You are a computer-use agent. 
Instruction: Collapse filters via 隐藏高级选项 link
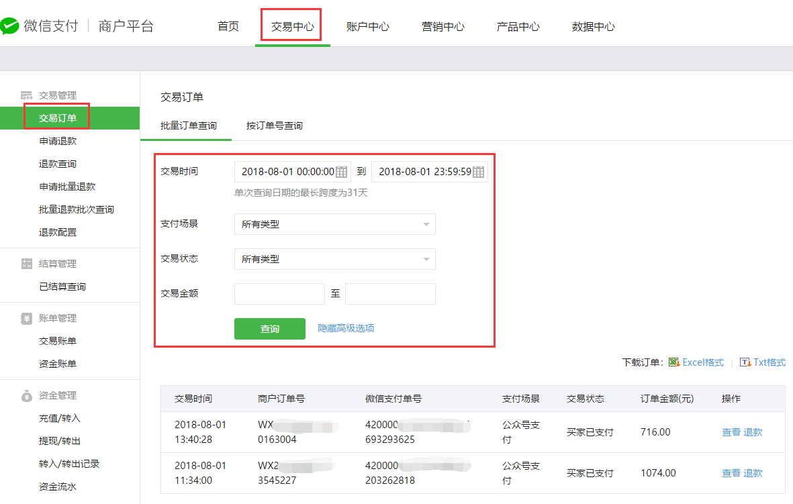[346, 328]
